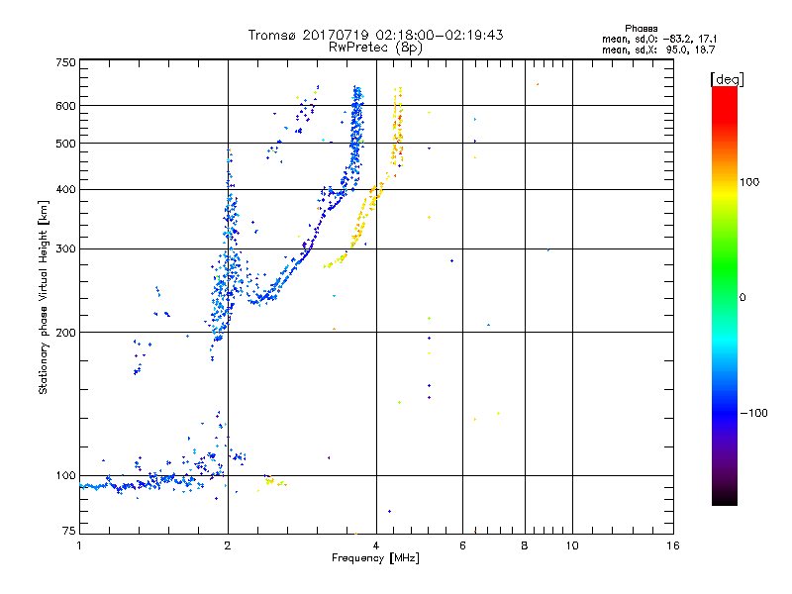The image size is (792, 594).
Task: Click the colorbar tick label "0"
Action: [742, 298]
